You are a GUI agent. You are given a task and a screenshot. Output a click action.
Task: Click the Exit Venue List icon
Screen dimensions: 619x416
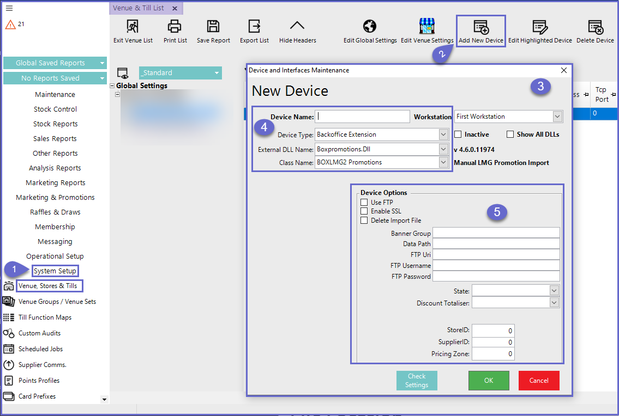pyautogui.click(x=133, y=26)
